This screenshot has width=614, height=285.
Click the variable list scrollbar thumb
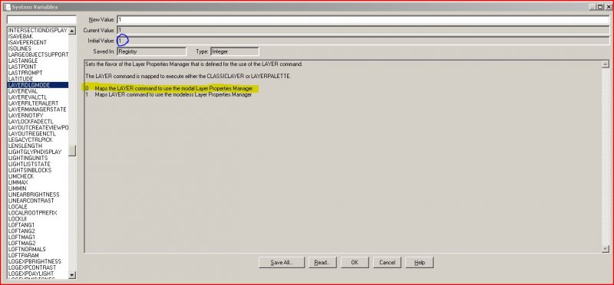72,151
